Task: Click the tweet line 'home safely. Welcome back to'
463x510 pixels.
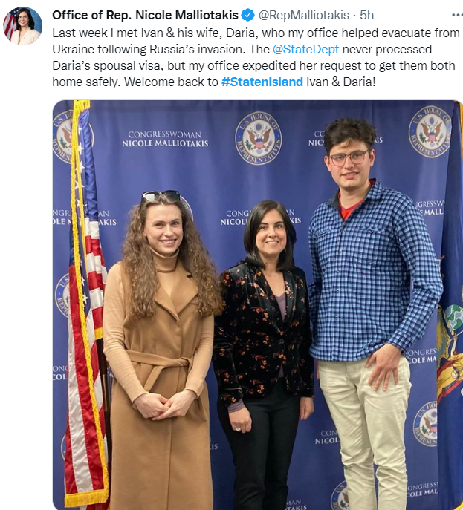Action: (135, 82)
